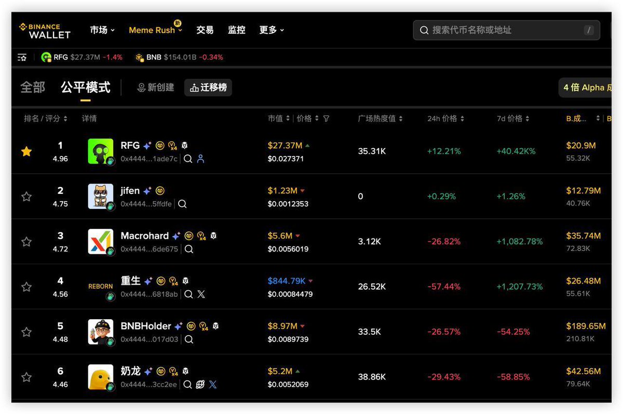
Task: Click the owl badge icon next to RFG
Action: click(184, 146)
